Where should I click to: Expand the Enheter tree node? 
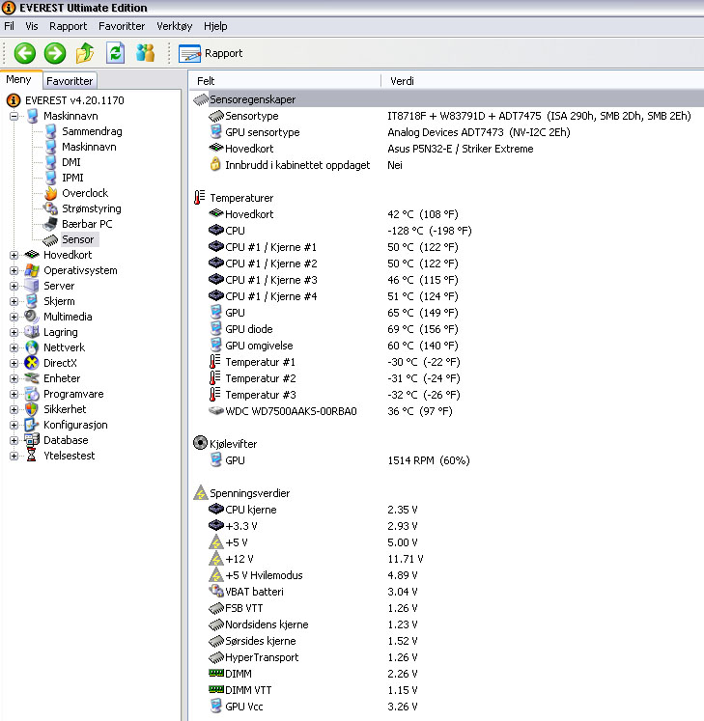click(14, 378)
